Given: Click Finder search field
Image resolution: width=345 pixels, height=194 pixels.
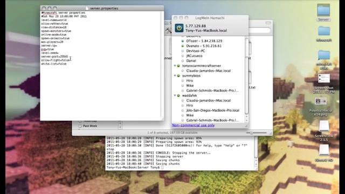Looking at the screenshot, I should (x=259, y=30).
